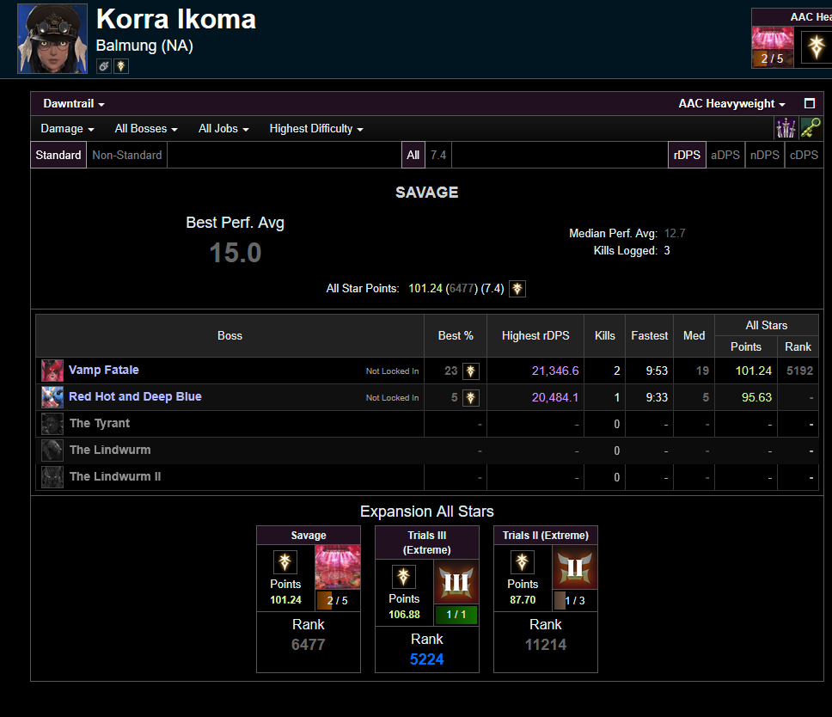832x717 pixels.
Task: Click the star icon next to All Star Points
Action: (x=517, y=289)
